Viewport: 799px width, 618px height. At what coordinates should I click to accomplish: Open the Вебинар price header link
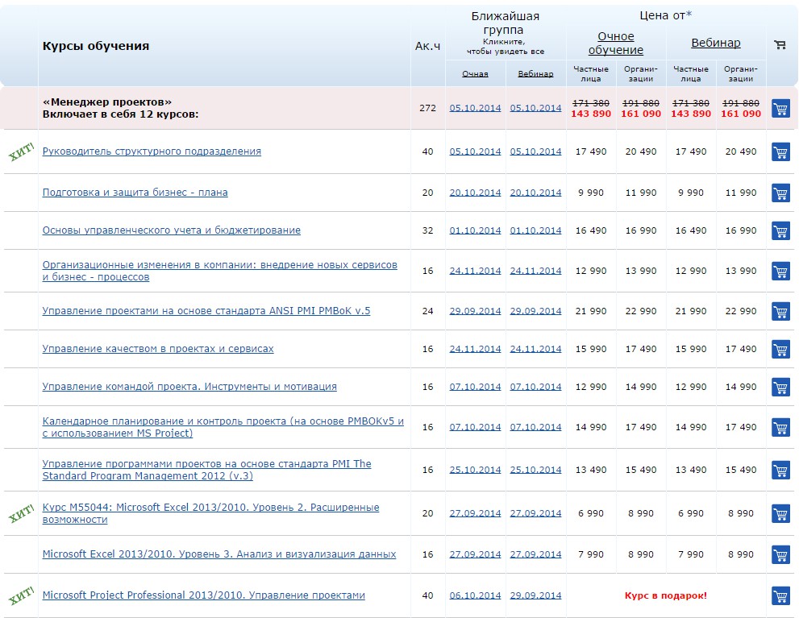(715, 44)
